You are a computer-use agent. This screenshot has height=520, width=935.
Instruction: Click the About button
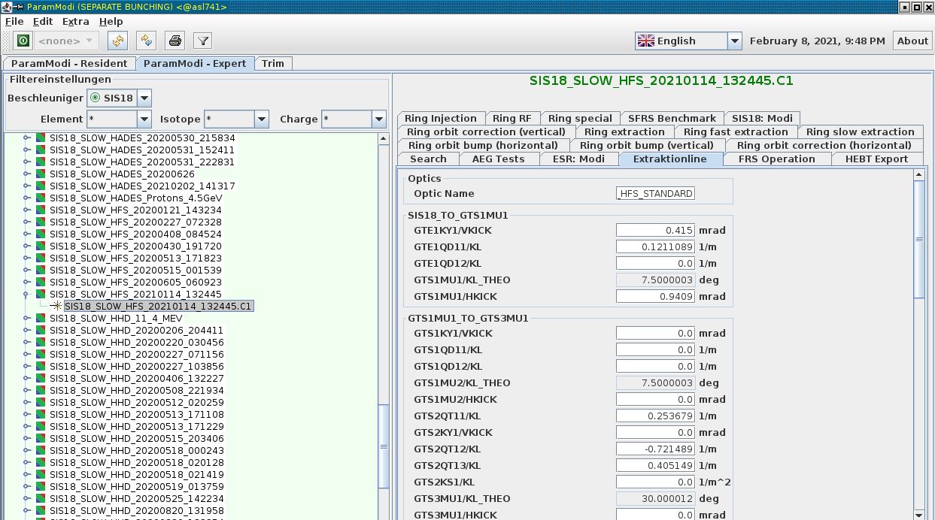coord(912,41)
